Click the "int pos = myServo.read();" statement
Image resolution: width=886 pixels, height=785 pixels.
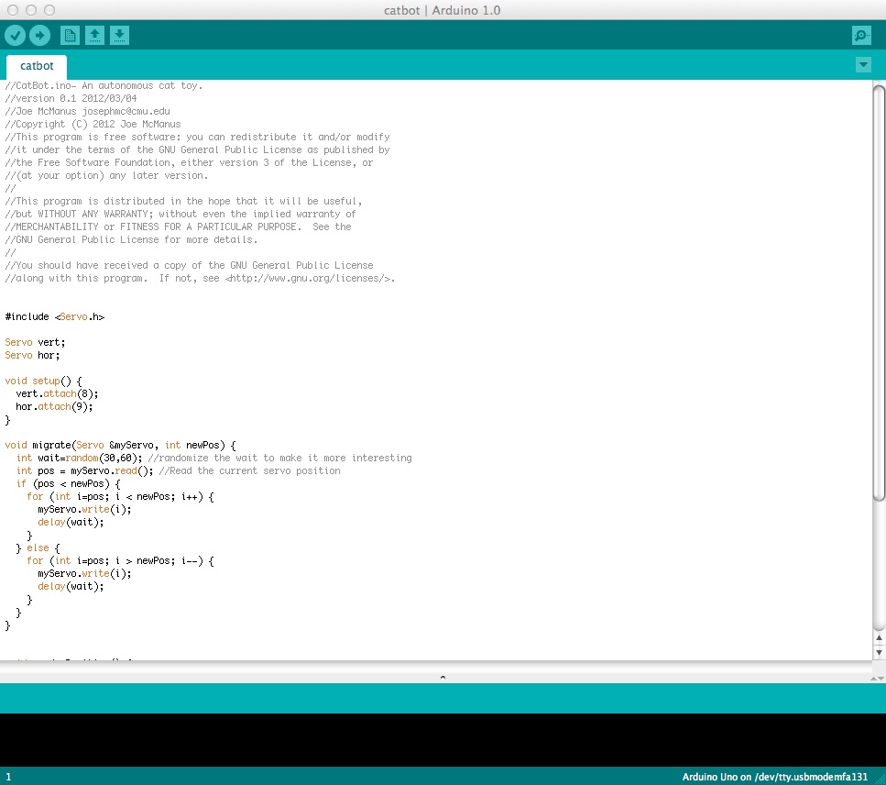[85, 471]
